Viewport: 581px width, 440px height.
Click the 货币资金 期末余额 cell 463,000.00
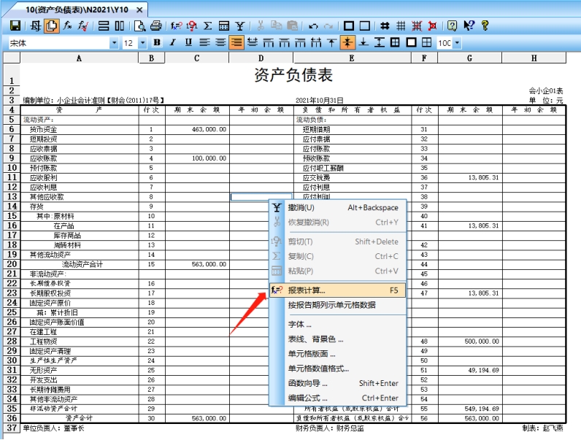197,129
